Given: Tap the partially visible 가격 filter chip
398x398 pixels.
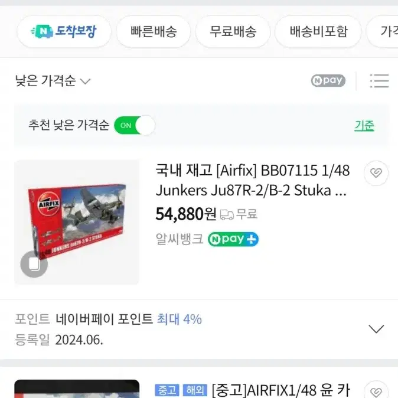Looking at the screenshot, I should click(x=383, y=31).
